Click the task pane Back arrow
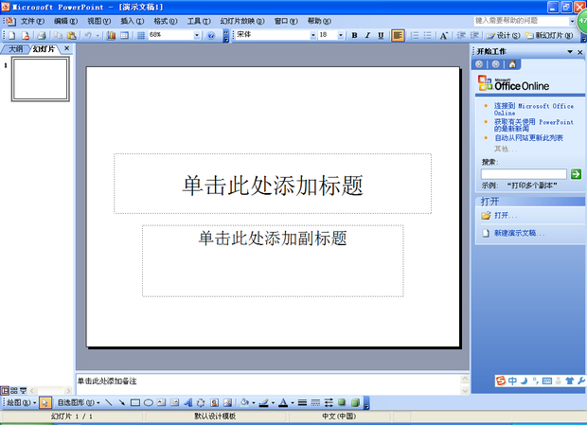587x425 pixels. [479, 64]
